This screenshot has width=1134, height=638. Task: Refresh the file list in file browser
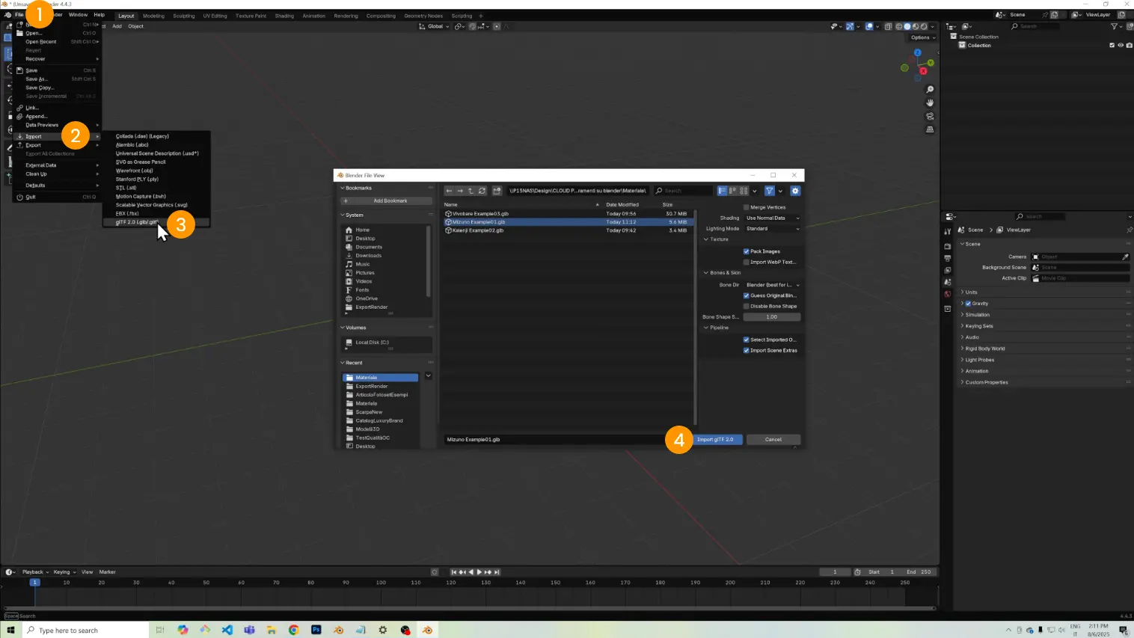point(482,191)
